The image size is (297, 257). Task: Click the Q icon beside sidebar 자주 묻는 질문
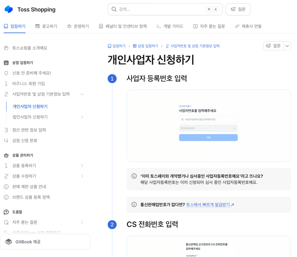click(x=6, y=222)
